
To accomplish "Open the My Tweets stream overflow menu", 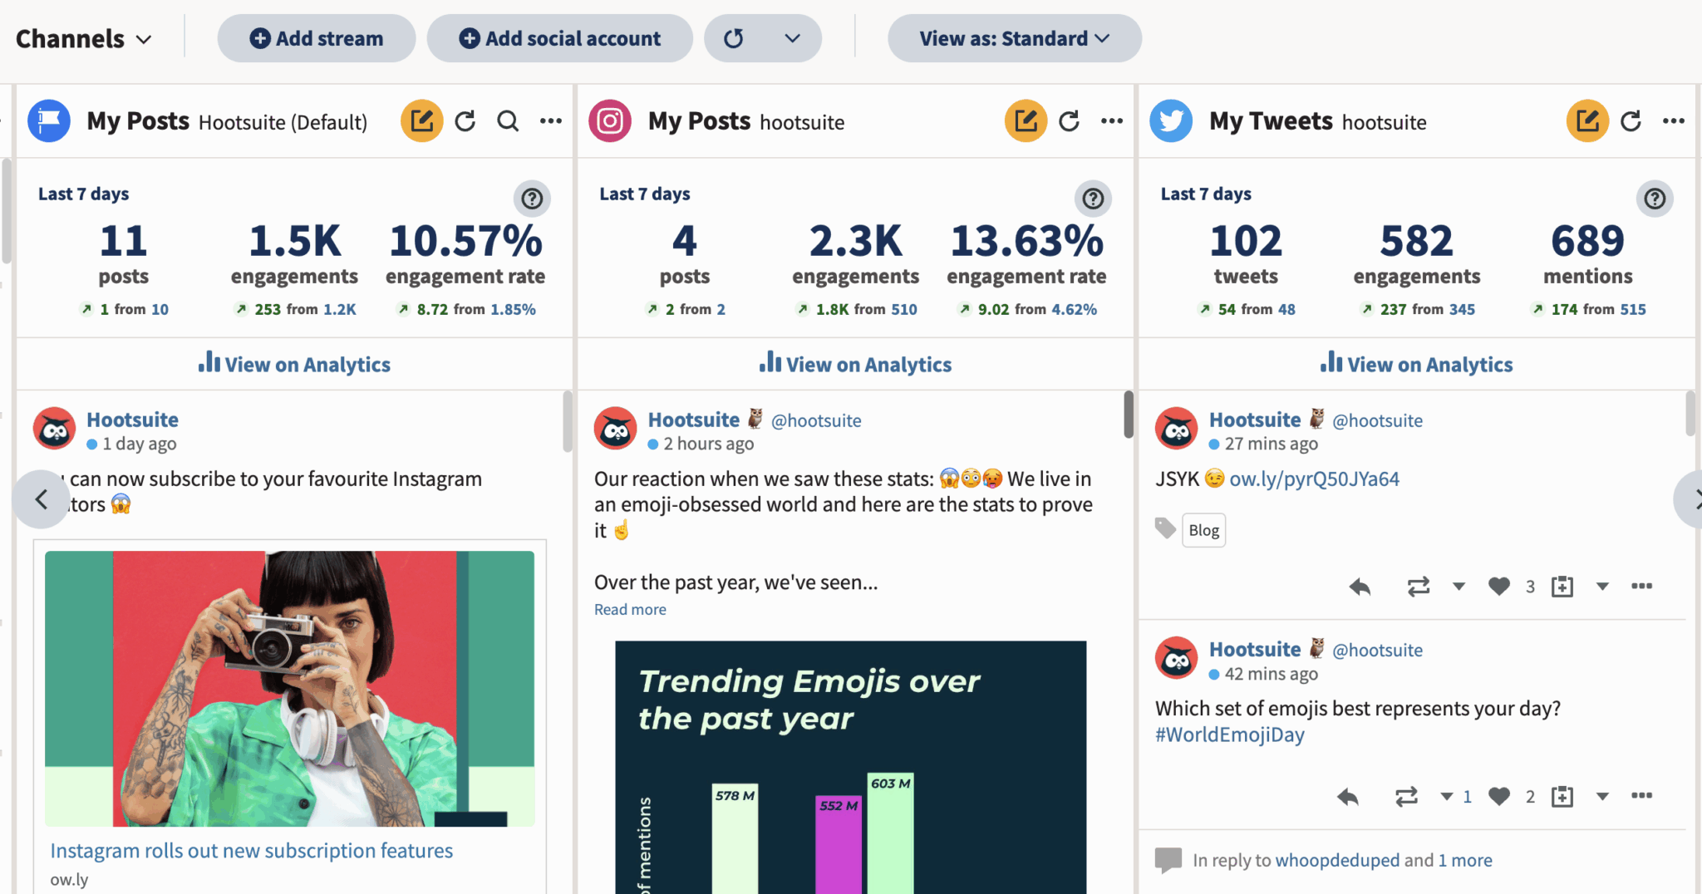I will pos(1674,120).
